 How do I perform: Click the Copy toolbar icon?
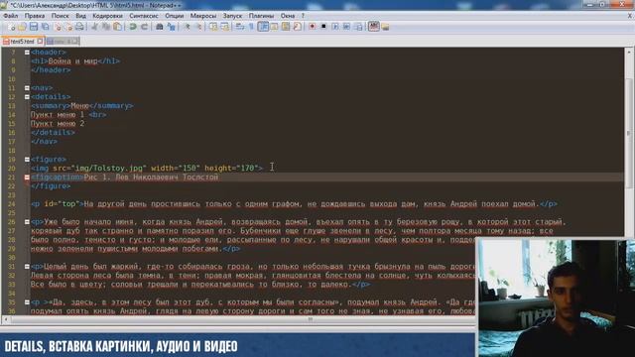pos(106,27)
